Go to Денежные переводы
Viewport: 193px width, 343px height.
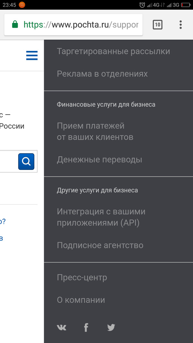coord(99,160)
